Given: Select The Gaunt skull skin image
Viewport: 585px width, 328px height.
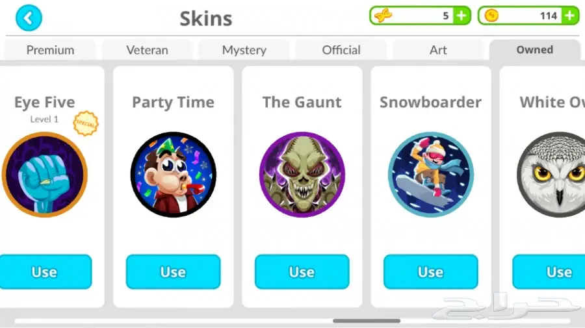Looking at the screenshot, I should (x=302, y=175).
